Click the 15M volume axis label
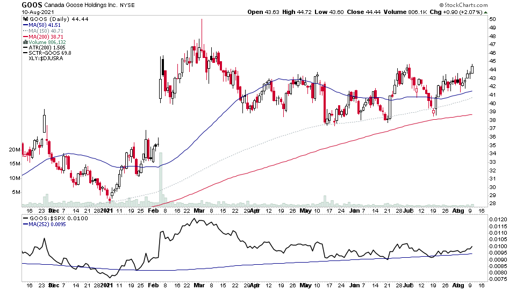This screenshot has width=516, height=290. [x=15, y=164]
